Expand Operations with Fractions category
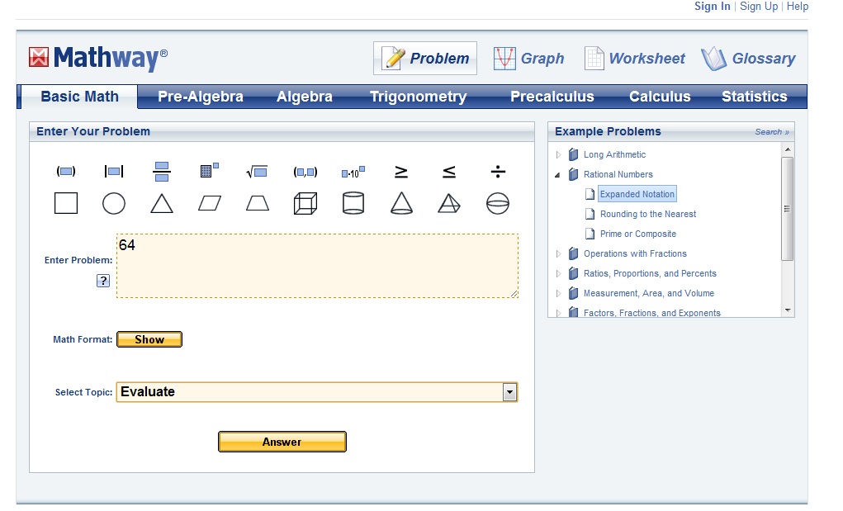This screenshot has width=843, height=511. [559, 253]
